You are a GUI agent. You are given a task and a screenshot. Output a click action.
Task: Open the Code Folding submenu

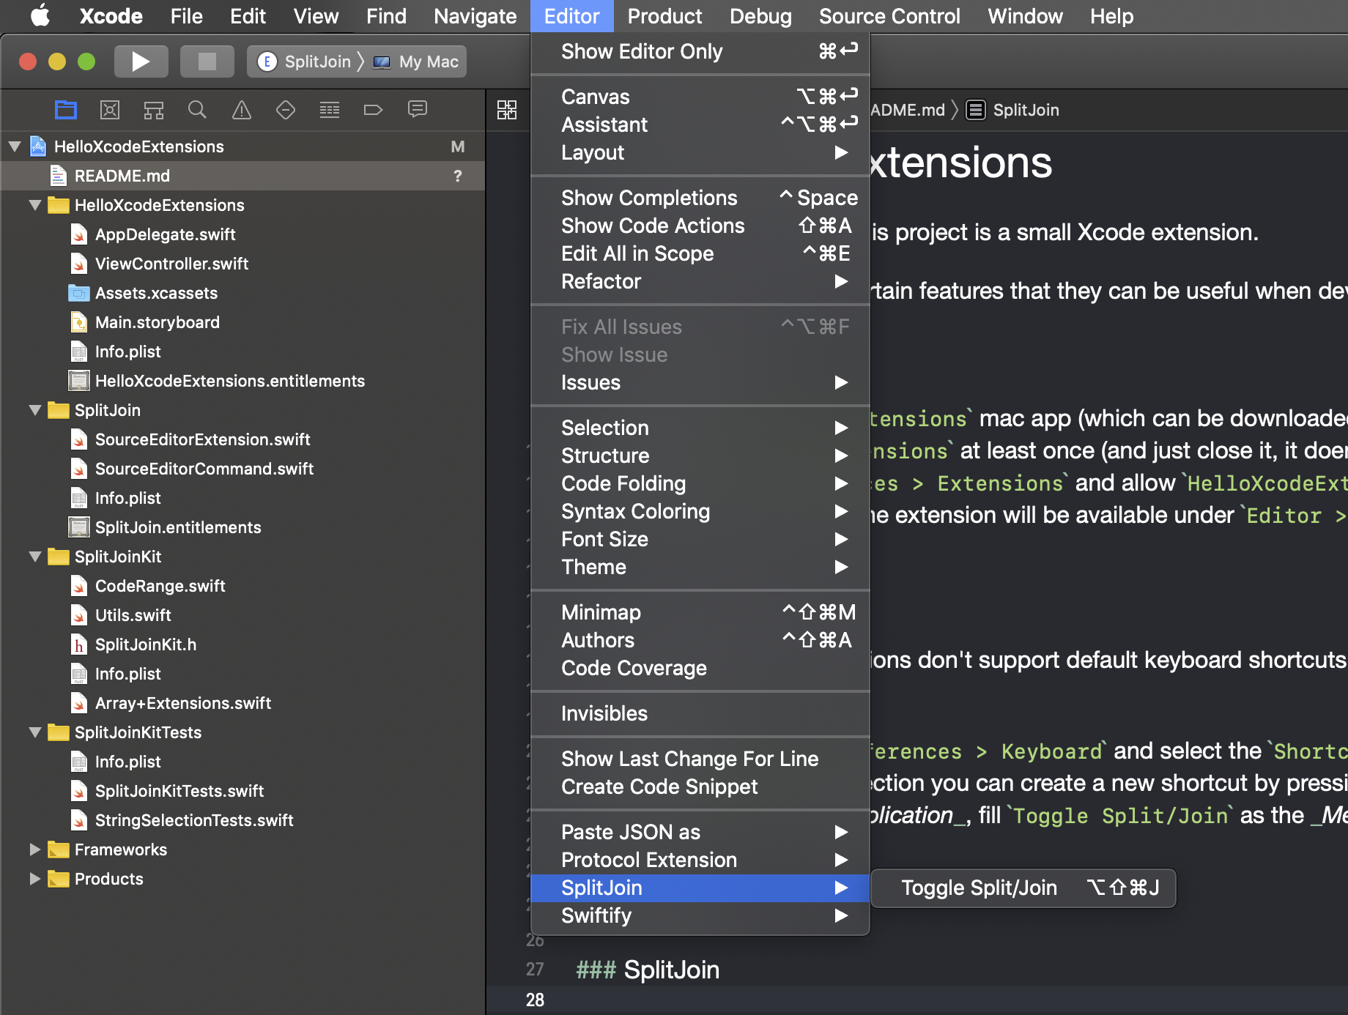click(700, 483)
